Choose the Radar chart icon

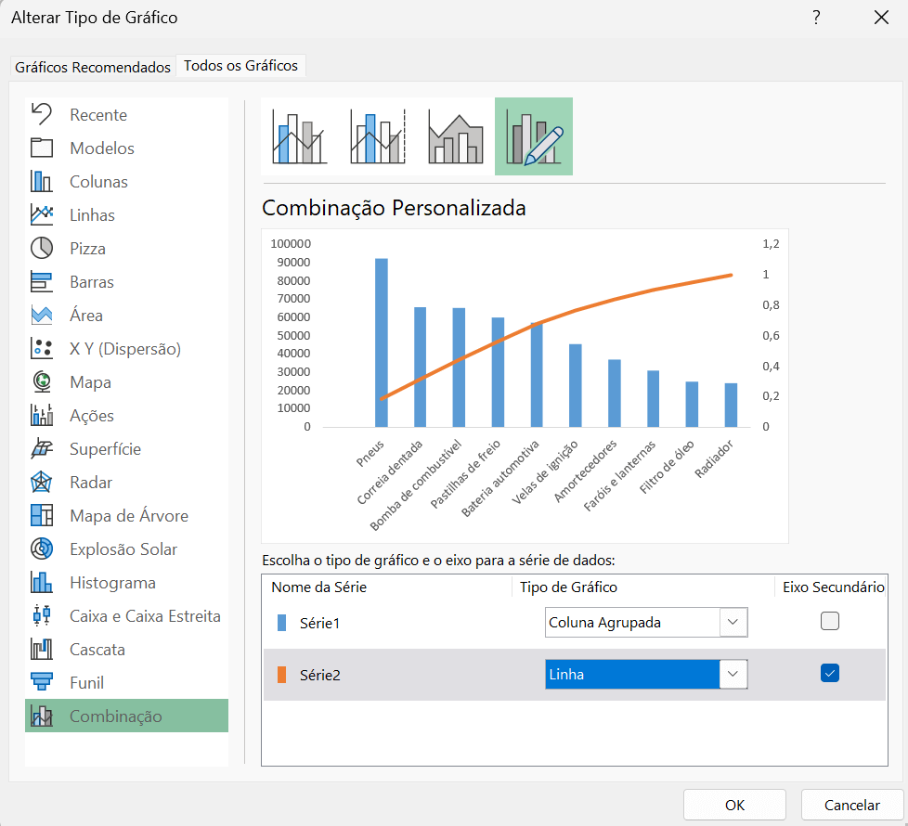pos(42,483)
